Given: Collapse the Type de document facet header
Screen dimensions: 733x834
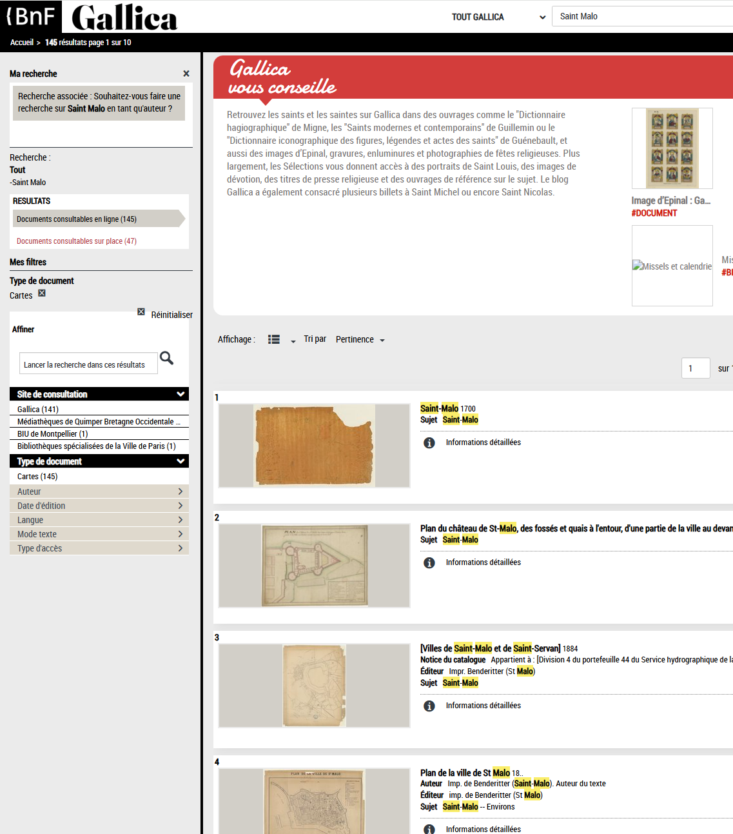Looking at the screenshot, I should (x=99, y=461).
